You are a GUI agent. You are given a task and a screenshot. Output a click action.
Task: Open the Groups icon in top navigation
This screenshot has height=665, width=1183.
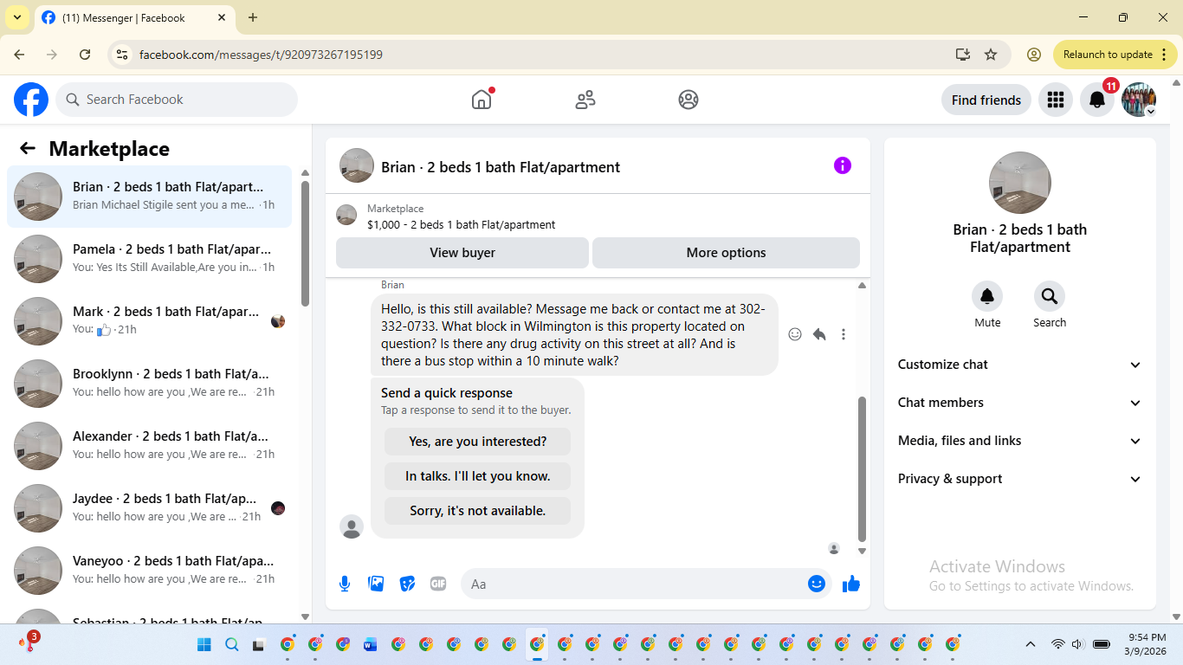688,100
